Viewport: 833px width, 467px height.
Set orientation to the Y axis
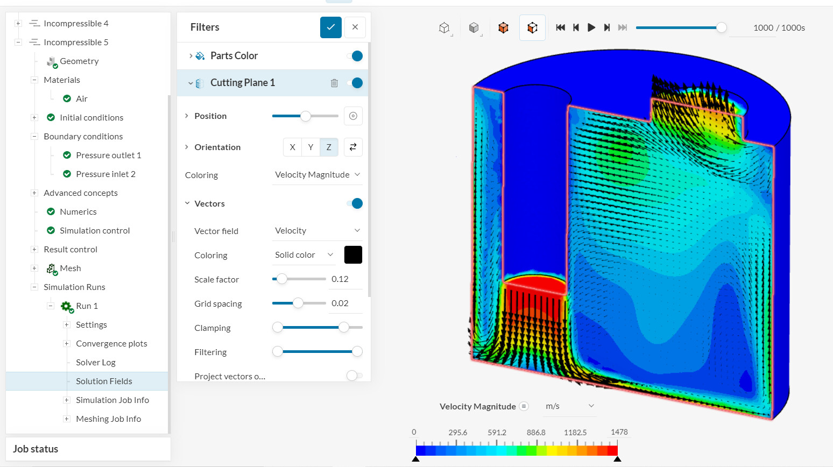[310, 147]
